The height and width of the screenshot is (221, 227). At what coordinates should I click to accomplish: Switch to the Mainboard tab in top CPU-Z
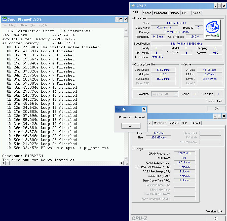pyautogui.click(x=160, y=13)
